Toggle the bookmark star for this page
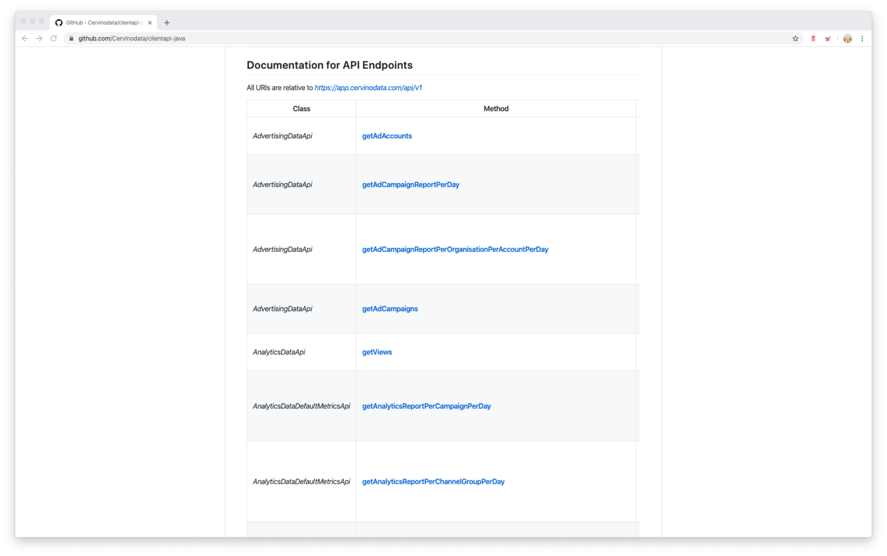This screenshot has height=556, width=887. [x=795, y=38]
